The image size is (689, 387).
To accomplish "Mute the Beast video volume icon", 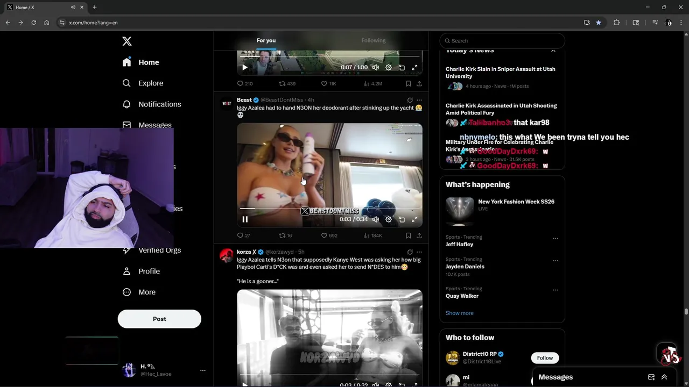I will pos(376,219).
